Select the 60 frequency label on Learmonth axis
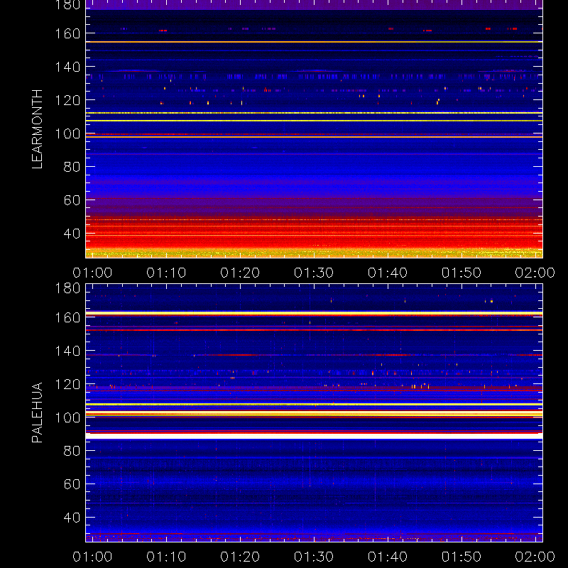This screenshot has width=568, height=568. point(72,200)
